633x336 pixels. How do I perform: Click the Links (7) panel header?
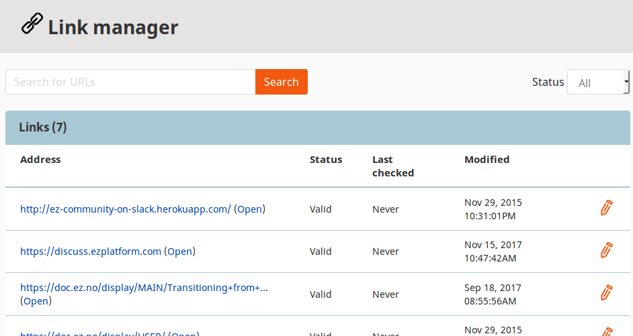[43, 127]
